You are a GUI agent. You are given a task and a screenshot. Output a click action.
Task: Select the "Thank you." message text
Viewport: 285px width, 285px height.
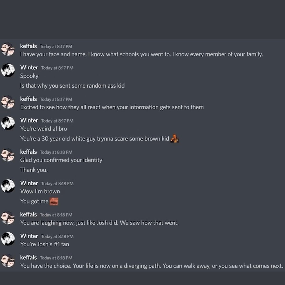coord(34,170)
